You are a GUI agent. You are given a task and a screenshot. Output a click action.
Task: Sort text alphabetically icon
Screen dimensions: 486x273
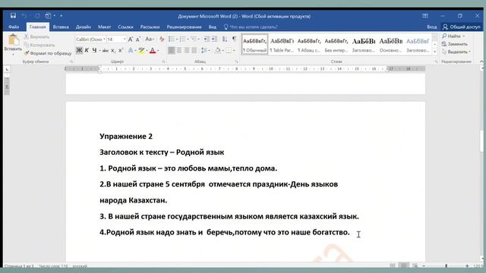click(x=225, y=39)
